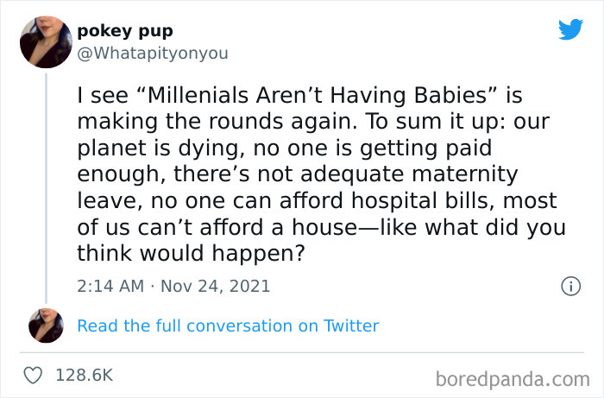Screen dimensions: 604x398
Task: Click the 128.6K like count
Action: (x=84, y=376)
